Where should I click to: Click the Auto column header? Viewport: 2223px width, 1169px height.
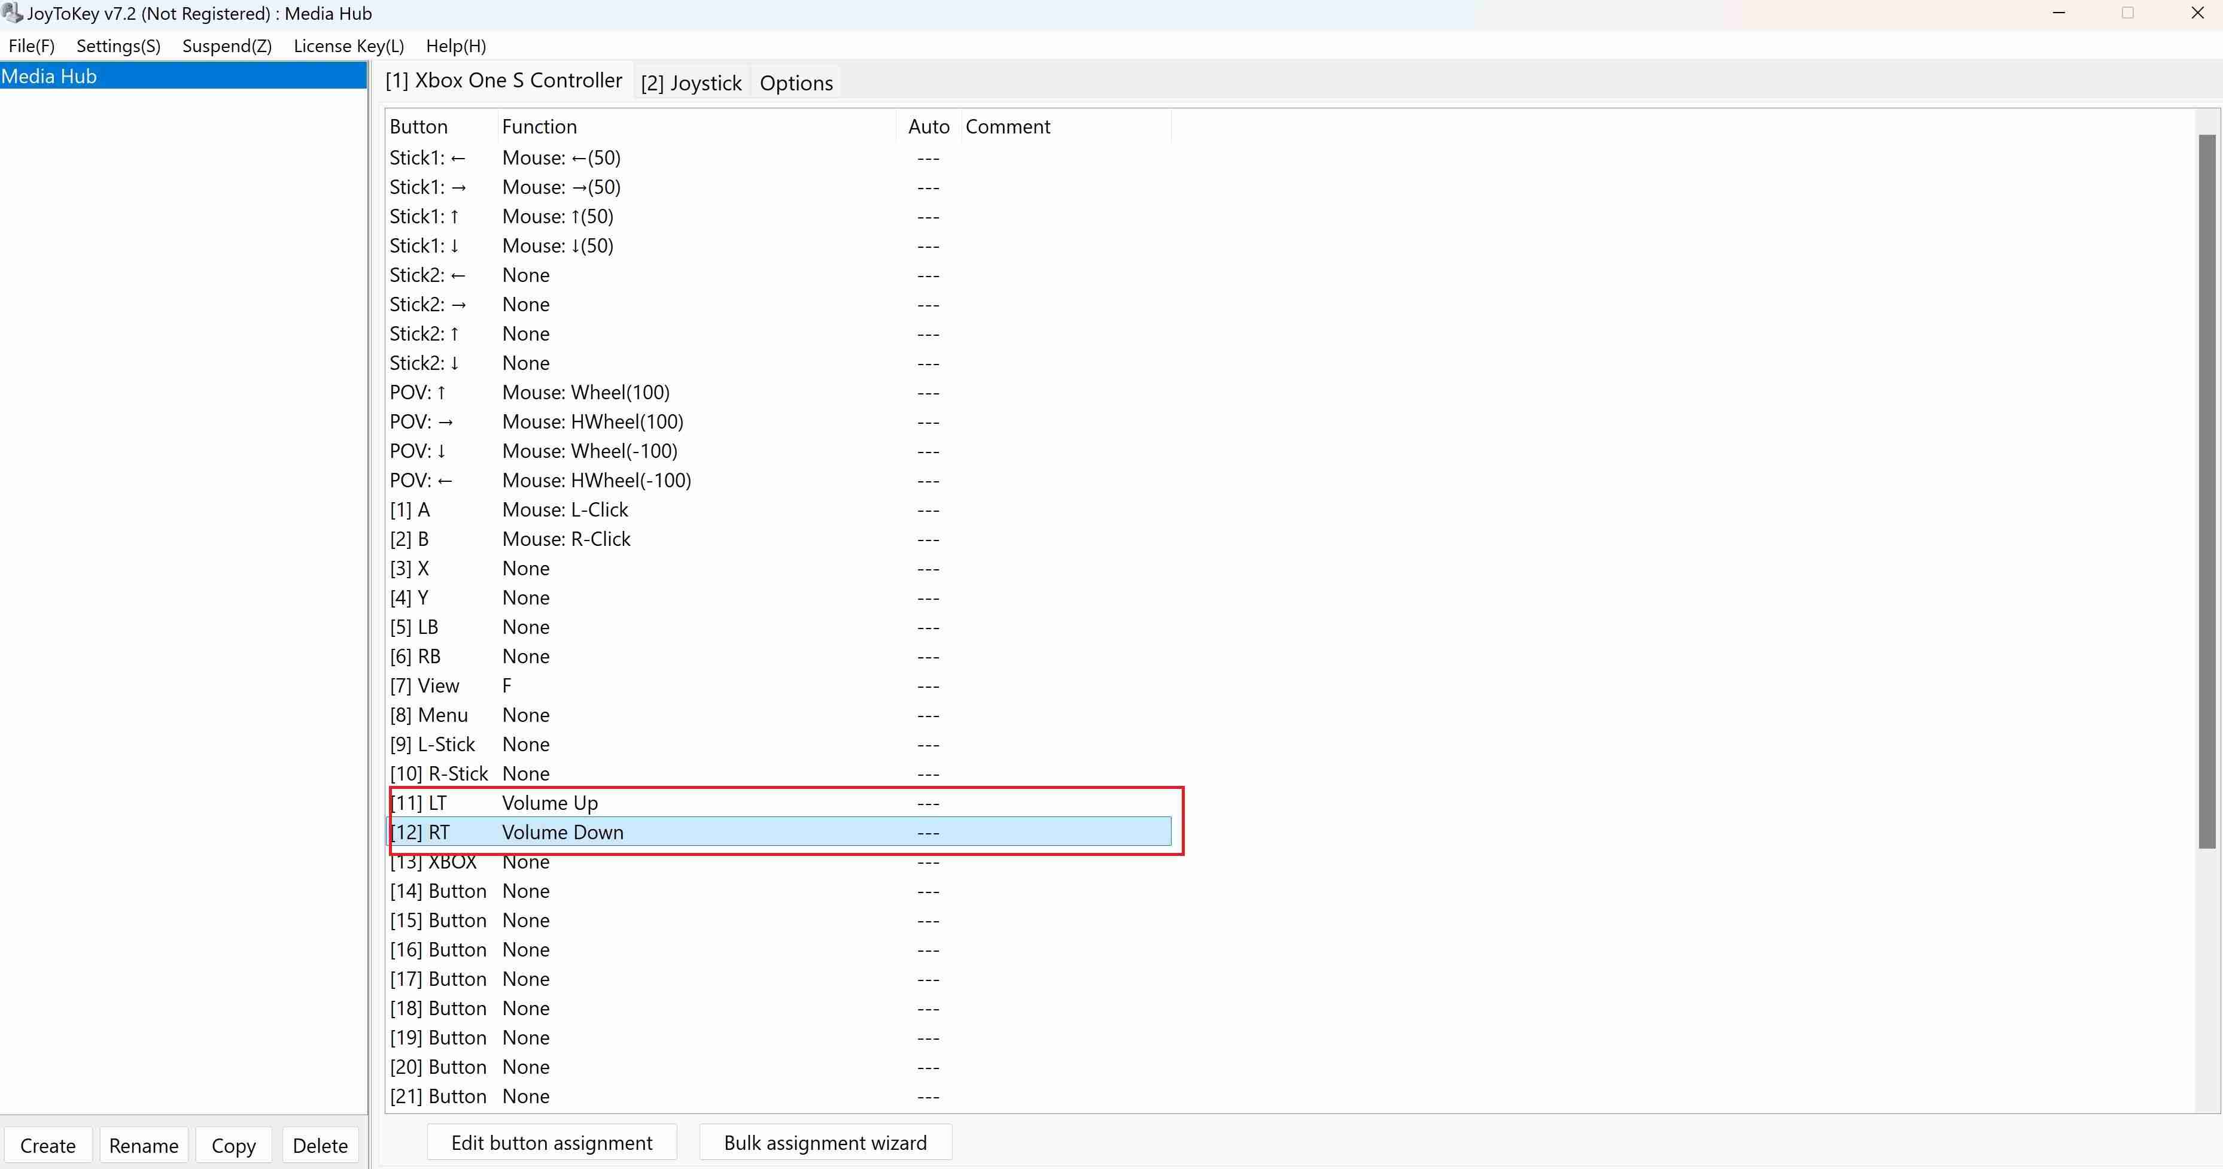tap(929, 127)
